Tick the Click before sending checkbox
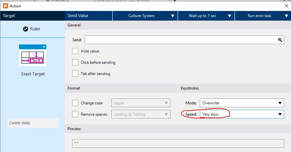291x152 pixels. 75,62
